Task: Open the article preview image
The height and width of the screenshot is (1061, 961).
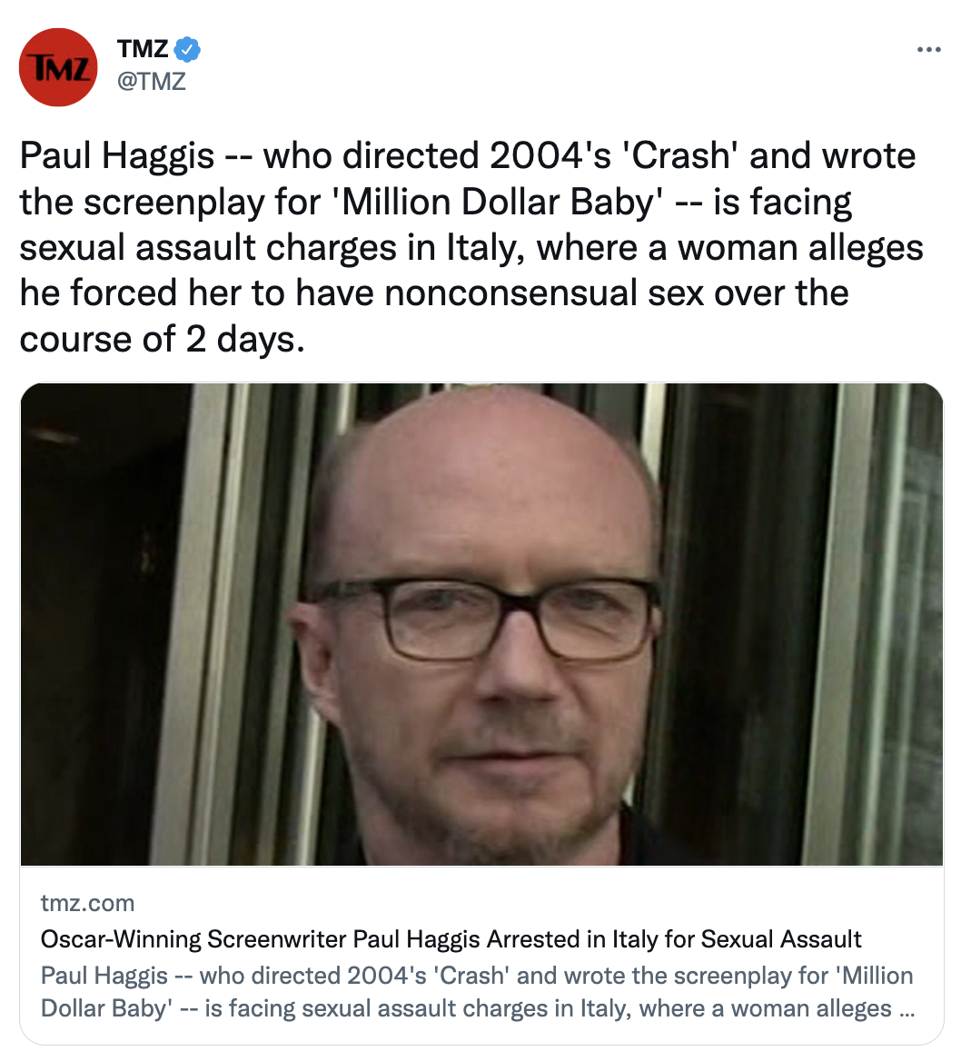Action: point(481,624)
